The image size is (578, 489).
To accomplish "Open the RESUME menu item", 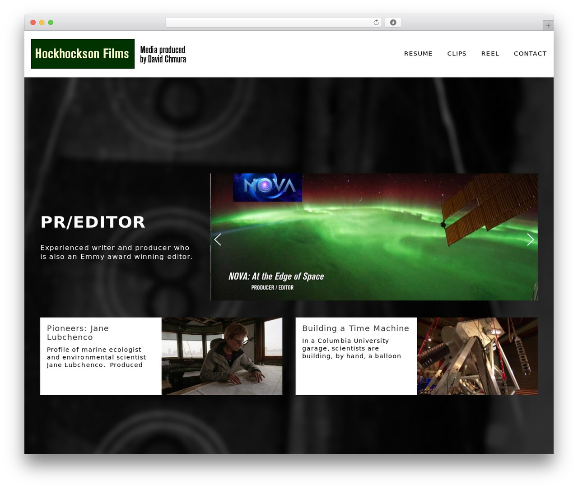I will click(418, 54).
